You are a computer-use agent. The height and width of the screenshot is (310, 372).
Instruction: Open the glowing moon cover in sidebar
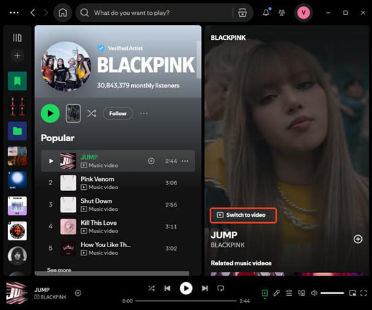coord(18,181)
